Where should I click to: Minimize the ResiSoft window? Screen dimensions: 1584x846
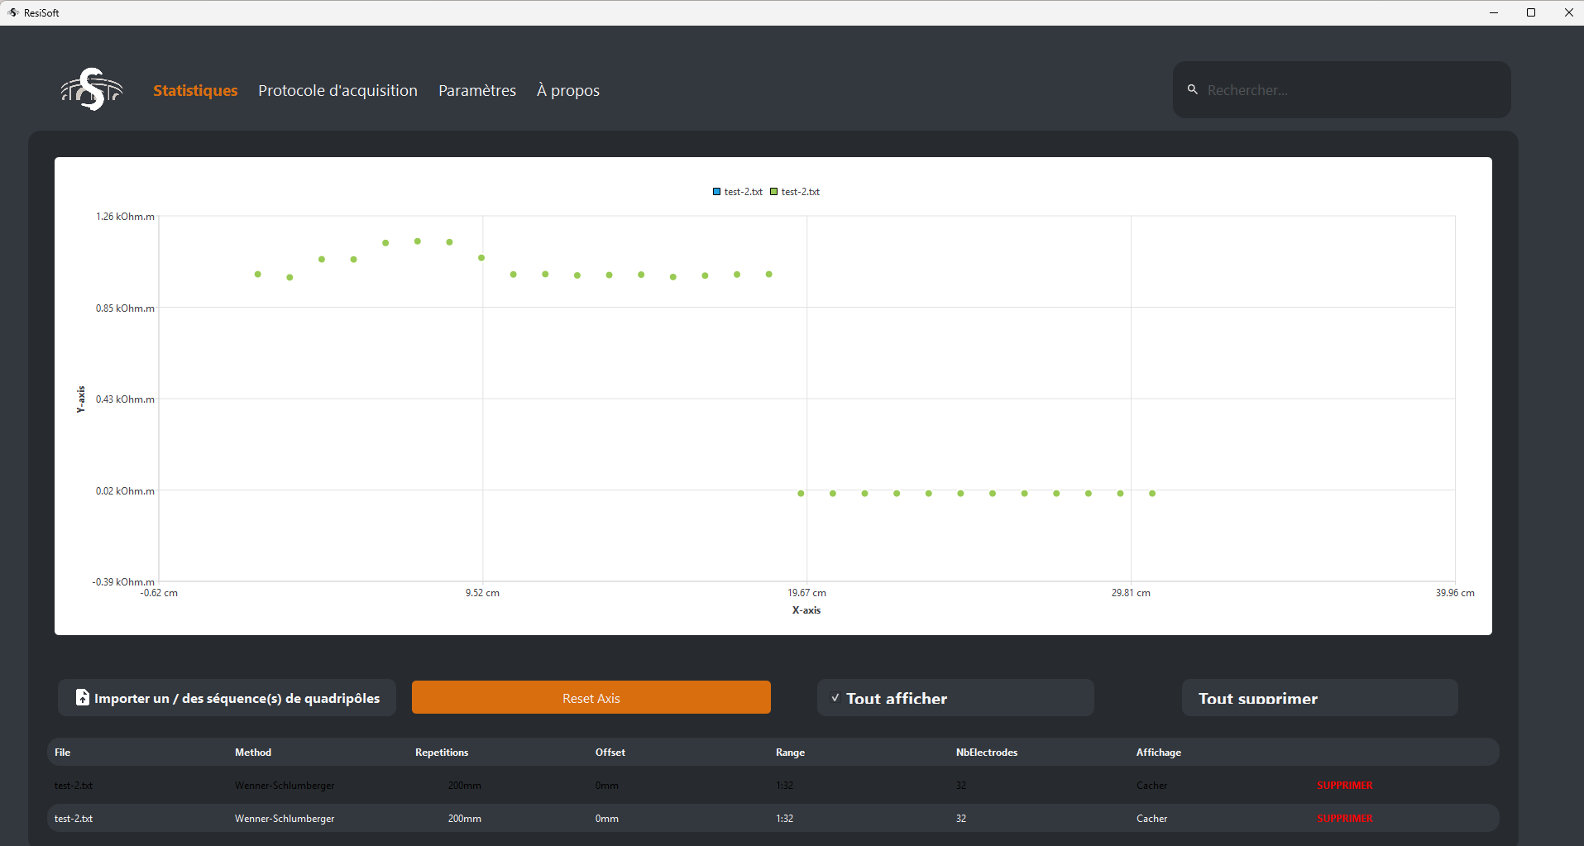point(1494,12)
